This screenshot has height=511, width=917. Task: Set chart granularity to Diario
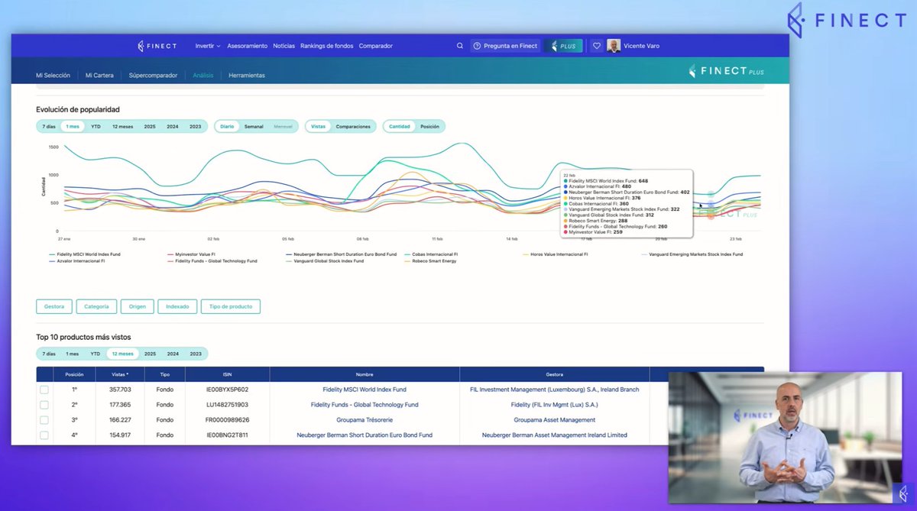pyautogui.click(x=227, y=127)
